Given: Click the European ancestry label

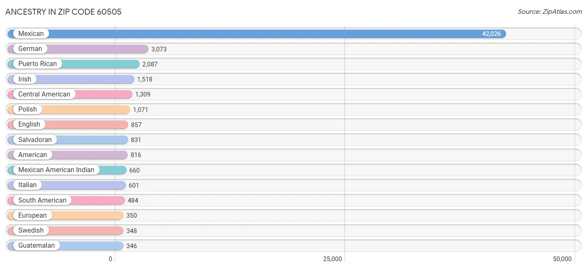Looking at the screenshot, I should [x=33, y=215].
